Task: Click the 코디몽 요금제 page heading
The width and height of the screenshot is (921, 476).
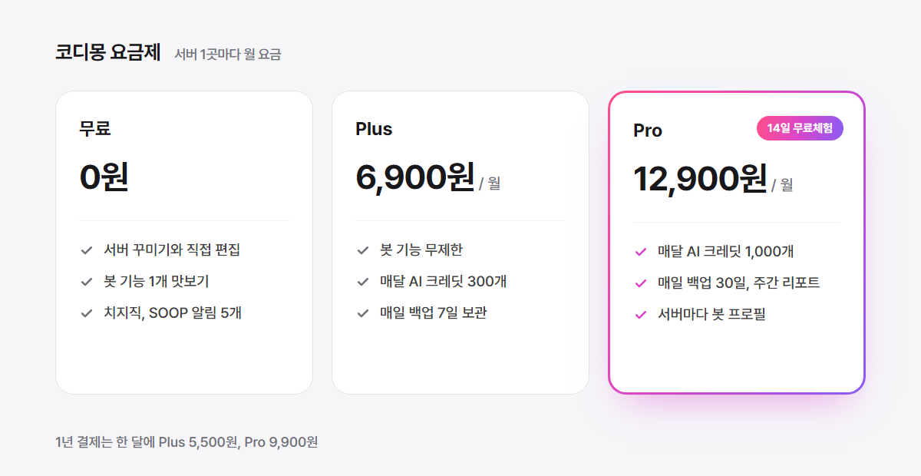Action: click(107, 52)
